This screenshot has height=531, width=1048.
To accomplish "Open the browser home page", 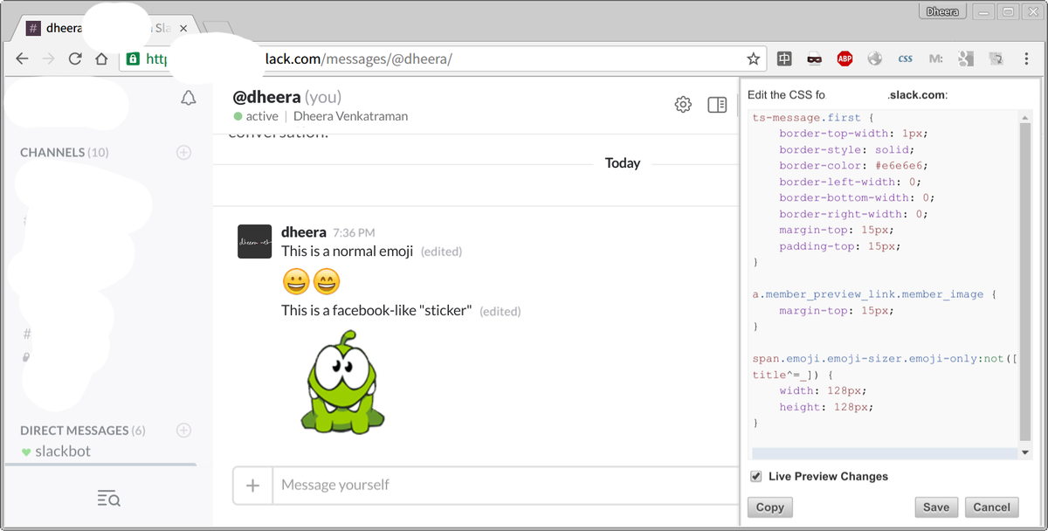I will tap(102, 59).
